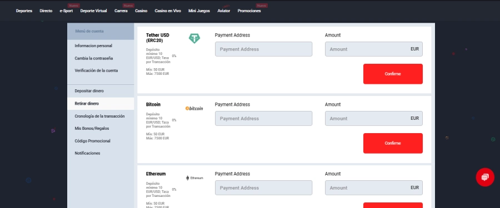Click the Nuevo badge above Carrera
The image size is (500, 208).
(x=128, y=6)
